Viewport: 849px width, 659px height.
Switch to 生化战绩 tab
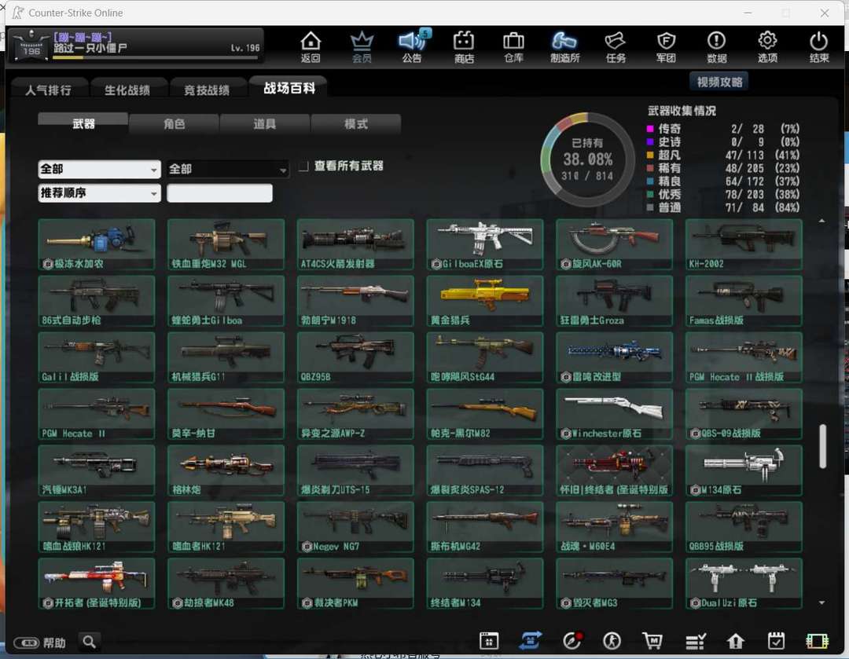coord(127,90)
